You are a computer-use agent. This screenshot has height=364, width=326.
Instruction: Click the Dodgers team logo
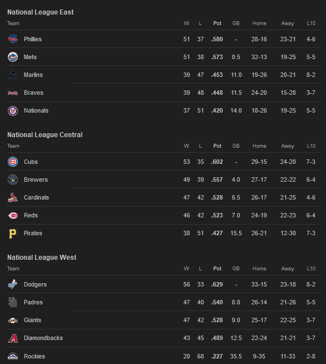pyautogui.click(x=13, y=284)
